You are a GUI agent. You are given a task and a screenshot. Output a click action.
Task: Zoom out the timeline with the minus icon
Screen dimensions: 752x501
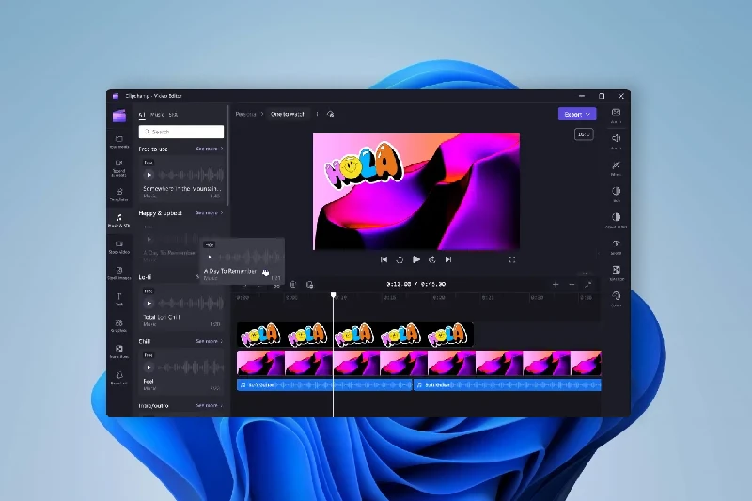coord(572,284)
